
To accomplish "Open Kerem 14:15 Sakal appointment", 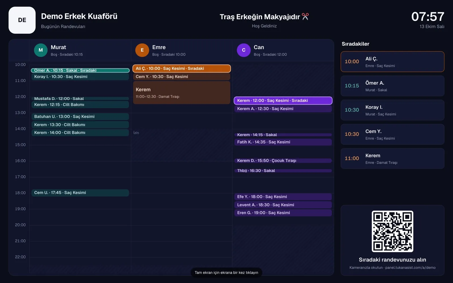I will click(283, 135).
